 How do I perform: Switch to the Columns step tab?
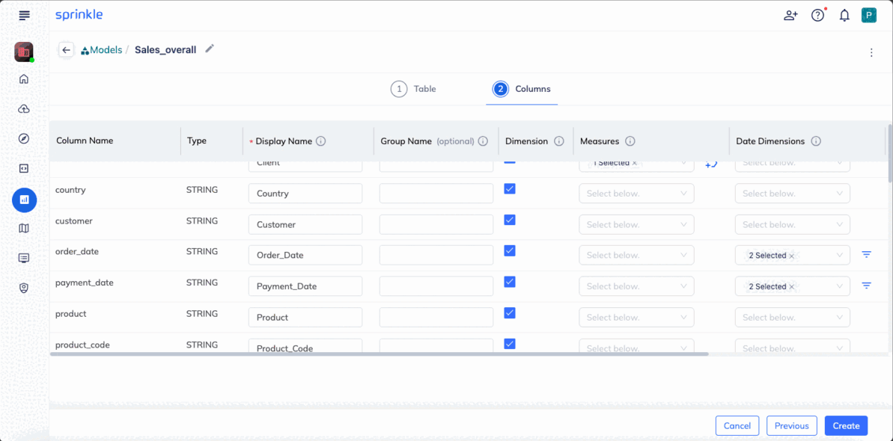pos(522,89)
